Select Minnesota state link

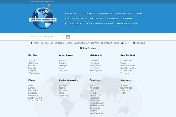[x=33, y=90]
